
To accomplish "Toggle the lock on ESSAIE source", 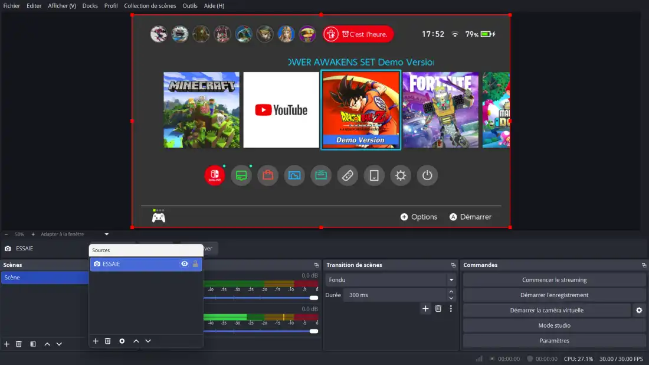I will coord(195,264).
